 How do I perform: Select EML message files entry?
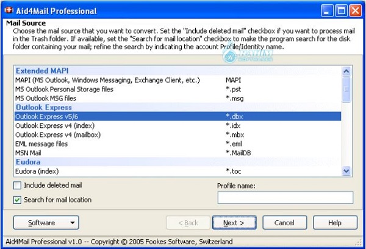(178, 144)
